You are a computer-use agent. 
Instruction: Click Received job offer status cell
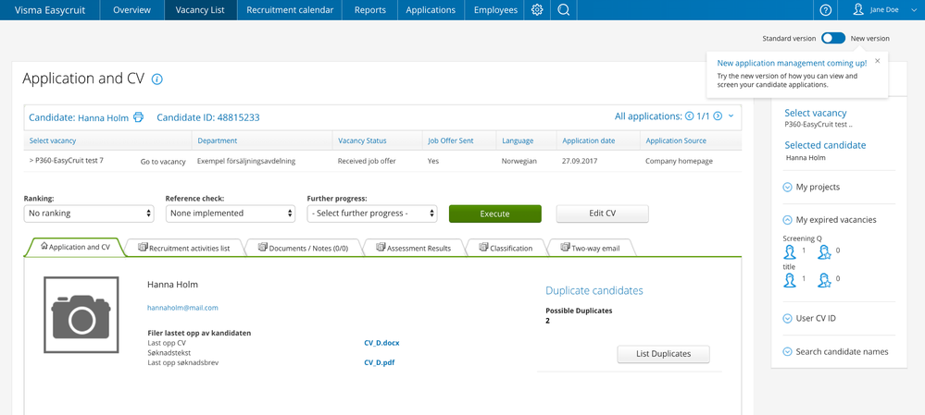(x=367, y=161)
